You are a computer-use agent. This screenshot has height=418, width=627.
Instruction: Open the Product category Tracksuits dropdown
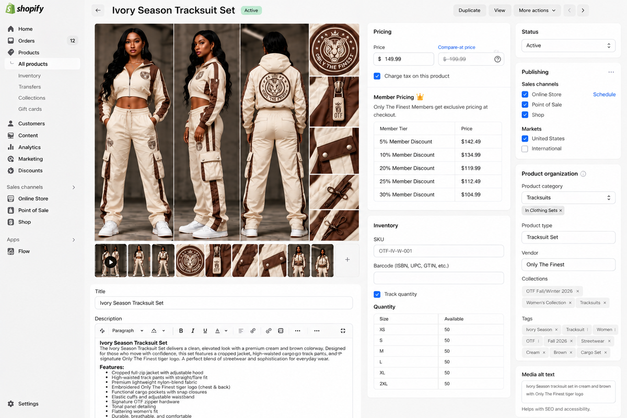point(568,198)
